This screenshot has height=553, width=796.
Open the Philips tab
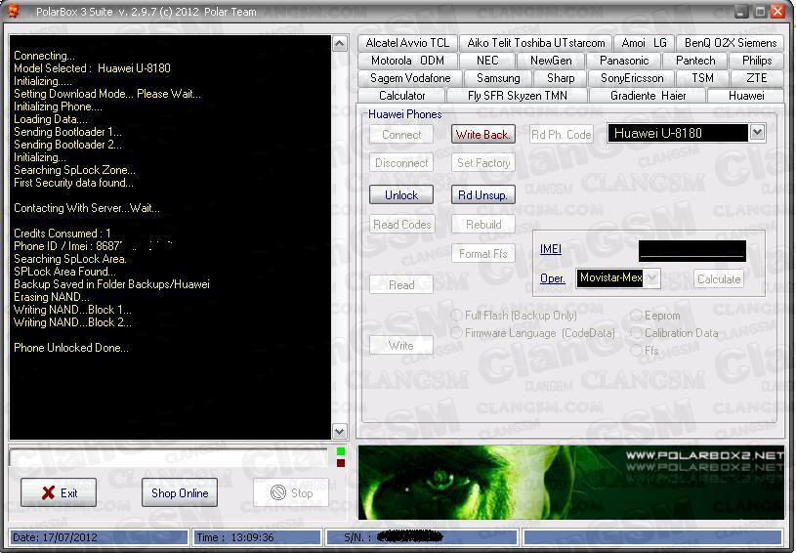[756, 61]
